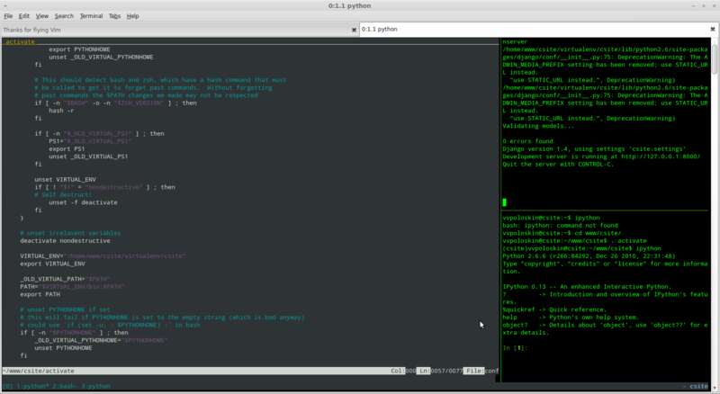
Task: Click the '# unset irrelavent variables' comment
Action: 70,233
